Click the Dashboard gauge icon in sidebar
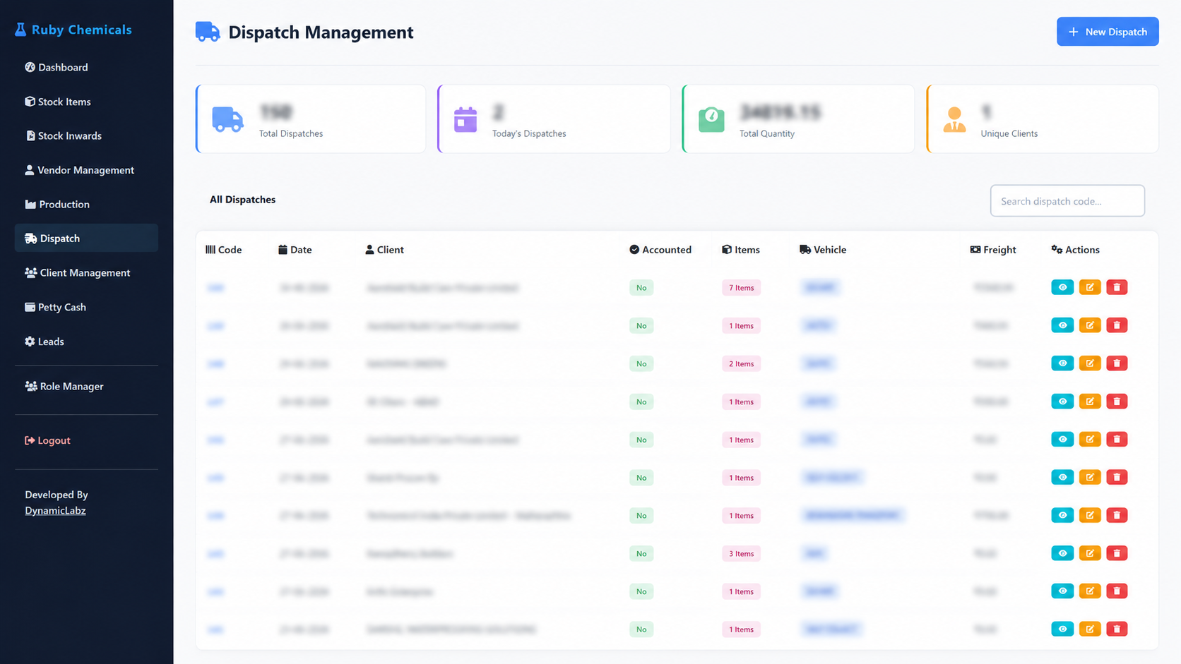This screenshot has width=1181, height=664. click(x=30, y=67)
